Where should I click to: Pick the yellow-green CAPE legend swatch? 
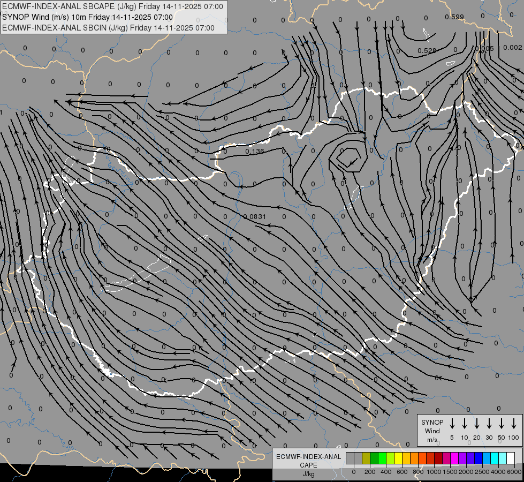click(x=390, y=458)
